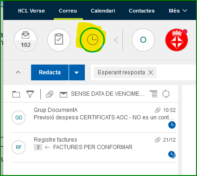Collapse the header with up chevron
This screenshot has height=176, width=197.
(x=18, y=72)
